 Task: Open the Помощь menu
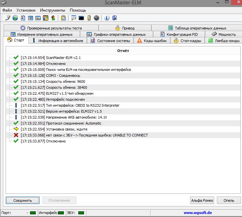(78, 10)
